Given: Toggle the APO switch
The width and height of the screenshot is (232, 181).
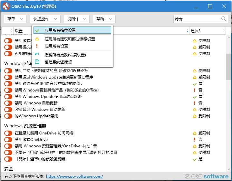Looking at the screenshot, I should (8, 54).
